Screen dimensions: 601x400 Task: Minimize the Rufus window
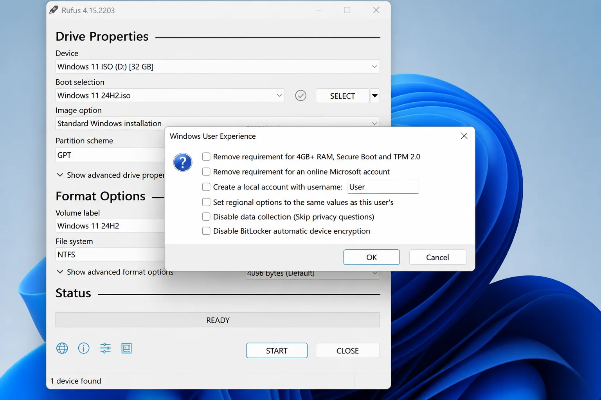pyautogui.click(x=318, y=10)
